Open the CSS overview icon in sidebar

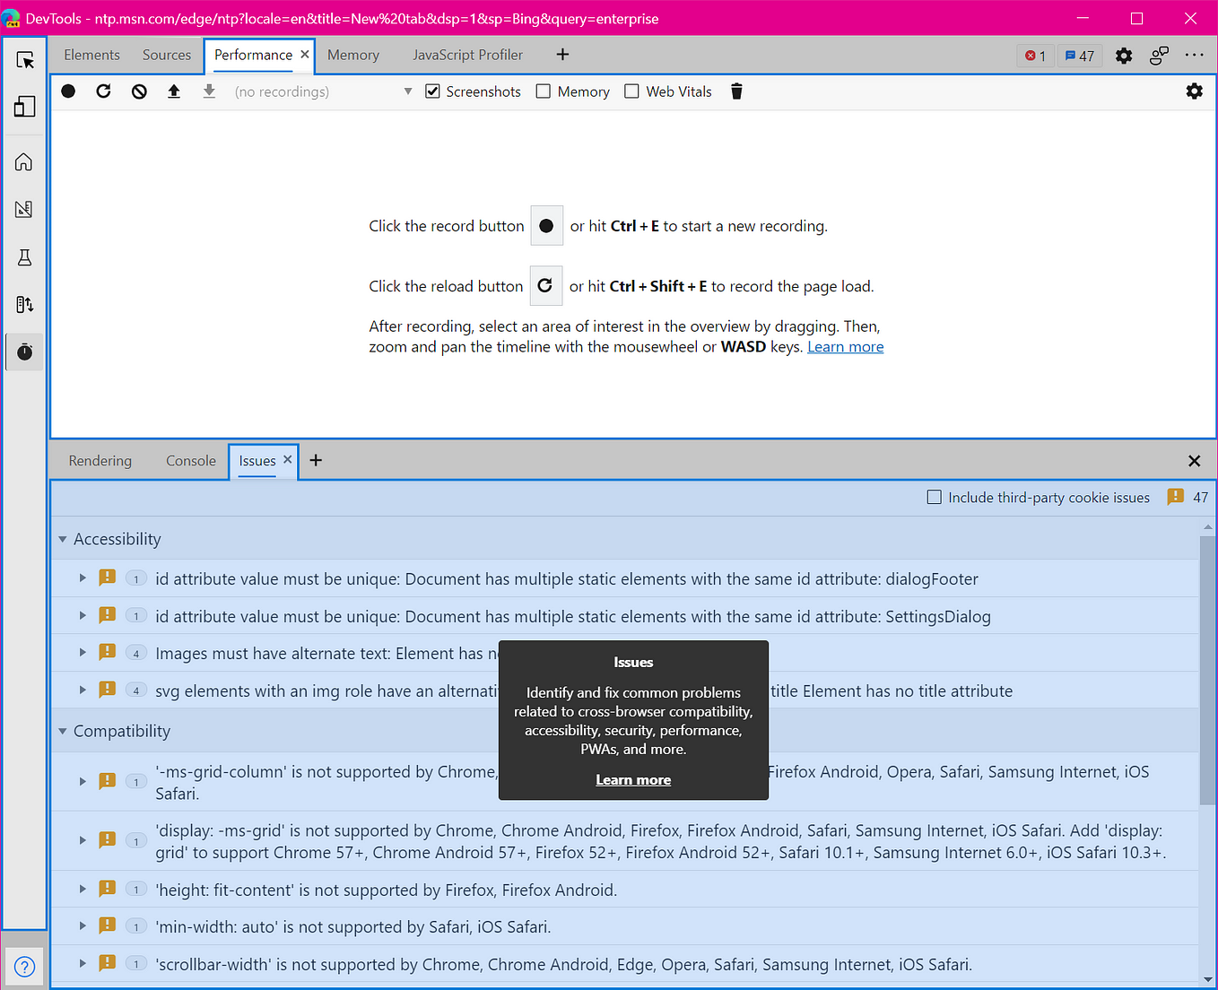pos(24,209)
